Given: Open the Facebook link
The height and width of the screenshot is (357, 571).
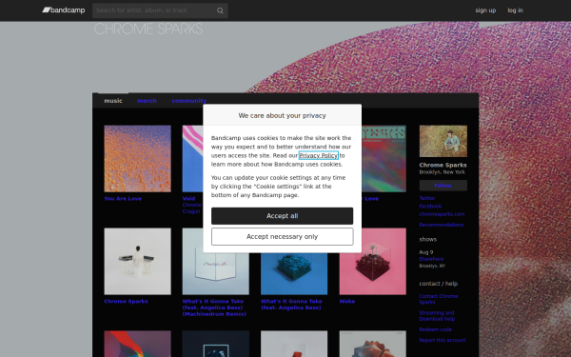Looking at the screenshot, I should click(430, 207).
